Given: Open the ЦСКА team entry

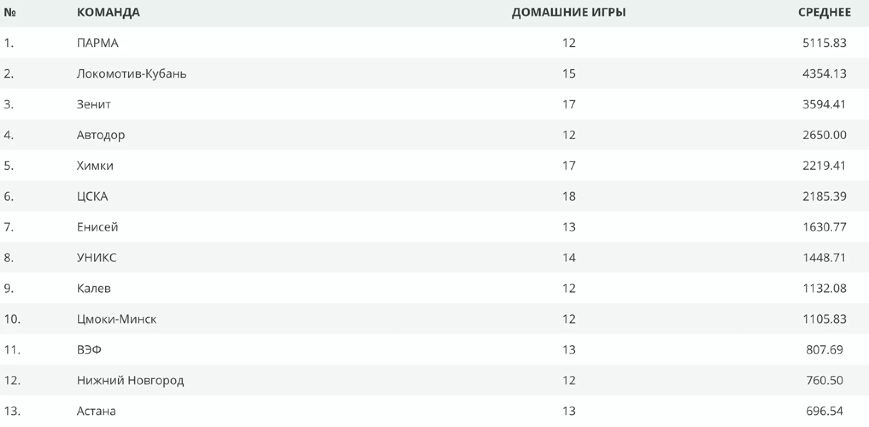Looking at the screenshot, I should 92,196.
